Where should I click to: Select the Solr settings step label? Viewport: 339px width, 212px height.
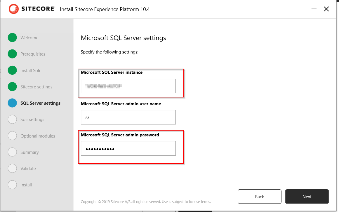(32, 120)
